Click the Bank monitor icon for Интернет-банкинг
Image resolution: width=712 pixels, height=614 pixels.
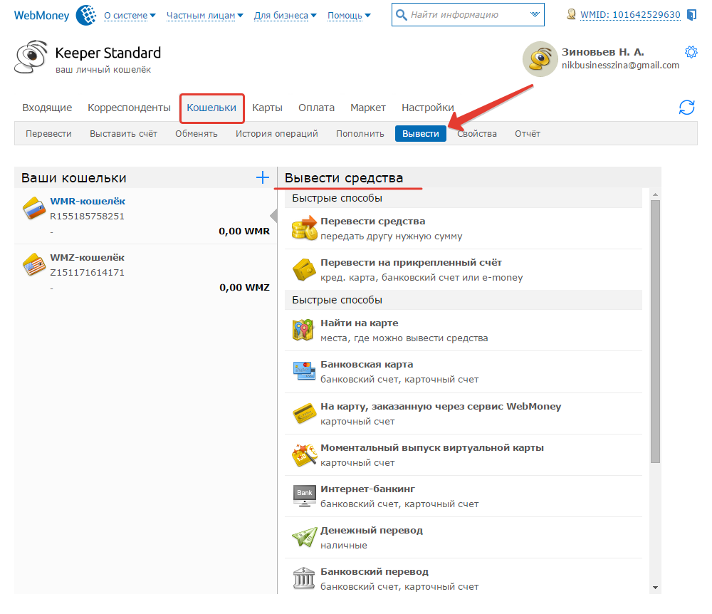pos(304,496)
